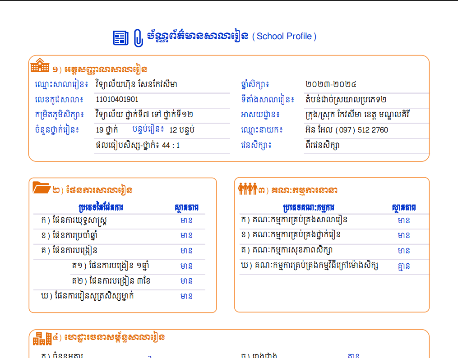Screen dimensions: 458x358
Task: Click the label "វេនសិក្សា៖"
Action: [256, 145]
